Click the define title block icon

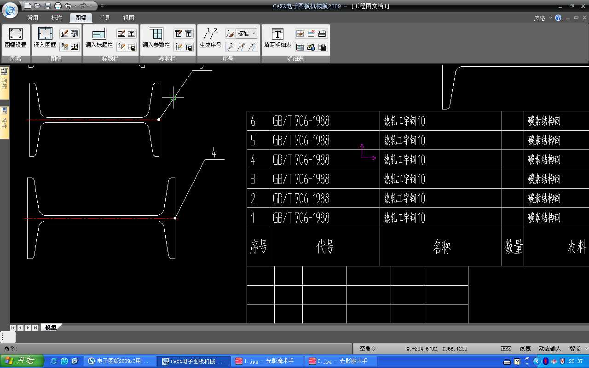tap(121, 34)
